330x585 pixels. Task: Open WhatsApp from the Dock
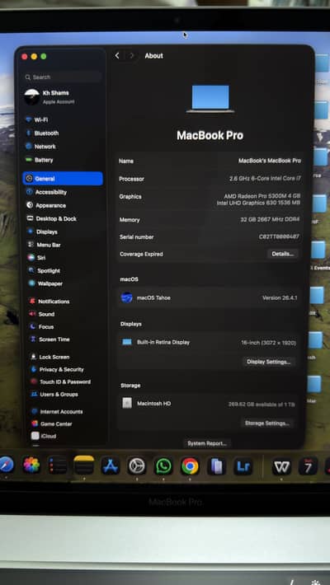(163, 466)
